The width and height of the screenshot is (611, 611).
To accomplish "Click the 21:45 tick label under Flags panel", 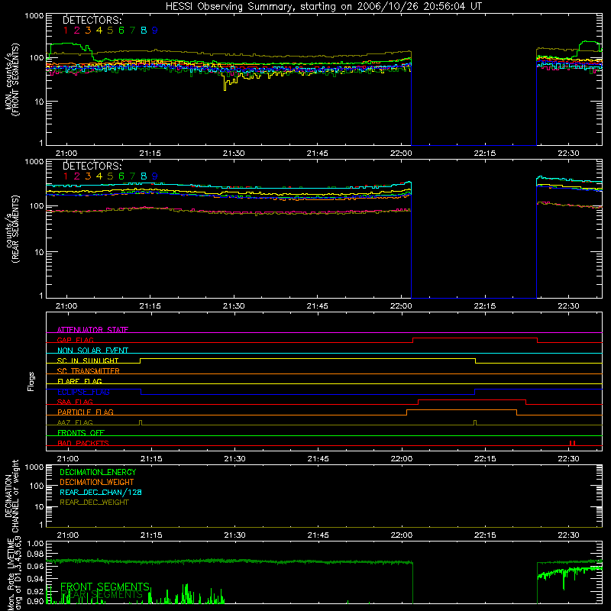I will coord(318,459).
